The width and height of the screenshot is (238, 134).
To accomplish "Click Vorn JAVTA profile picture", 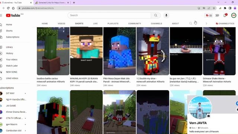I will (x=200, y=108).
